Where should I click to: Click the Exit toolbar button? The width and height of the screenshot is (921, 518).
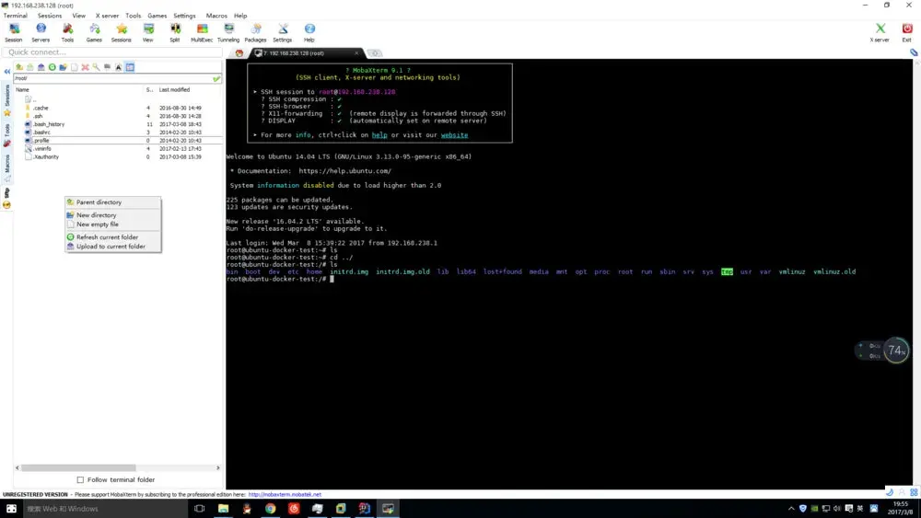point(907,33)
